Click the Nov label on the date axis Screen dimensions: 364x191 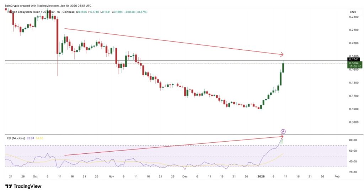[111, 176]
